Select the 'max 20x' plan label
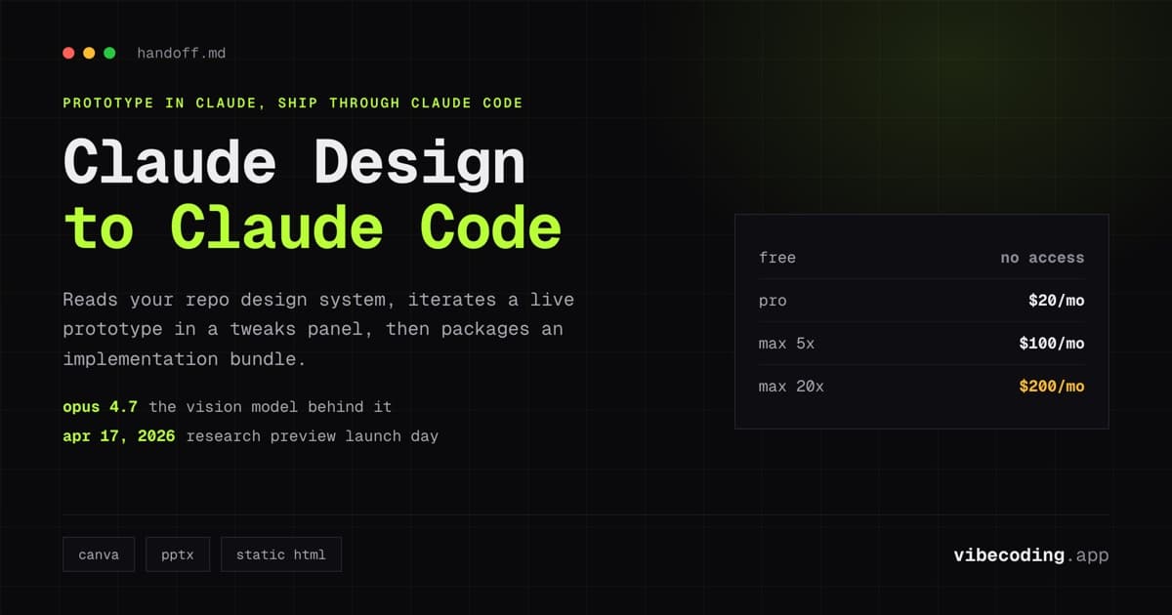The width and height of the screenshot is (1172, 615). click(x=791, y=387)
